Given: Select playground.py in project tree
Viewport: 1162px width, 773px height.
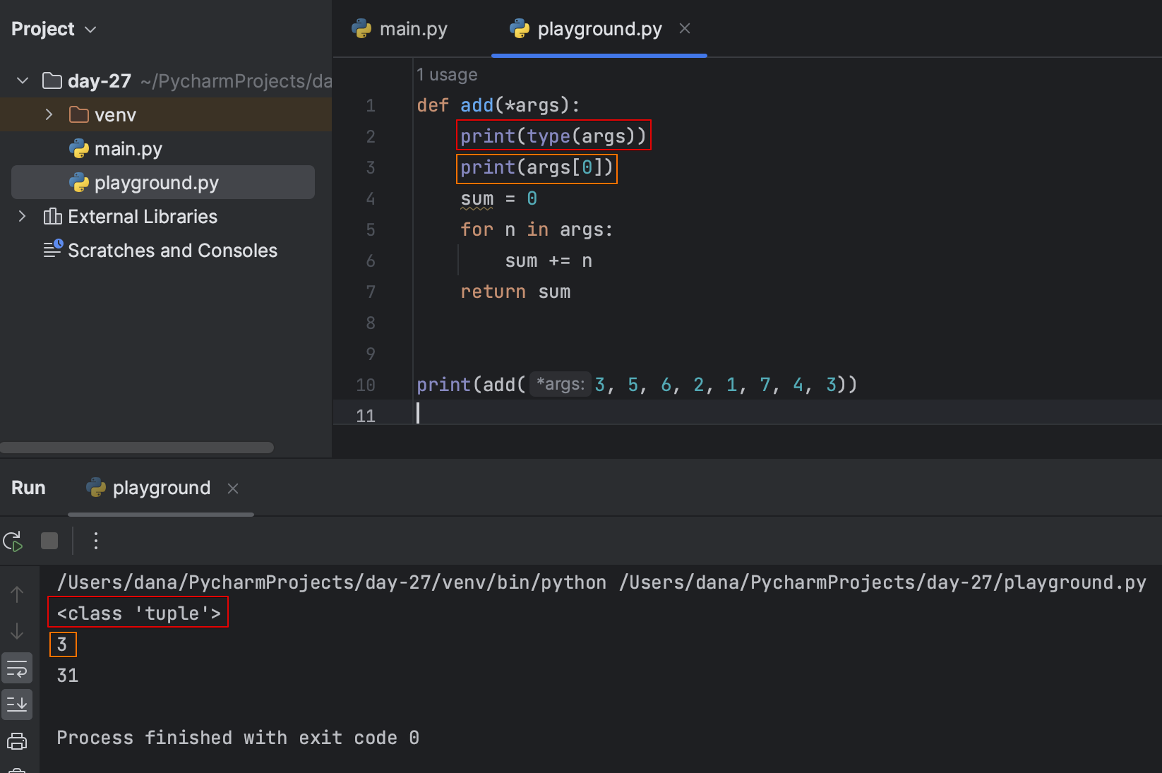Looking at the screenshot, I should click(163, 183).
